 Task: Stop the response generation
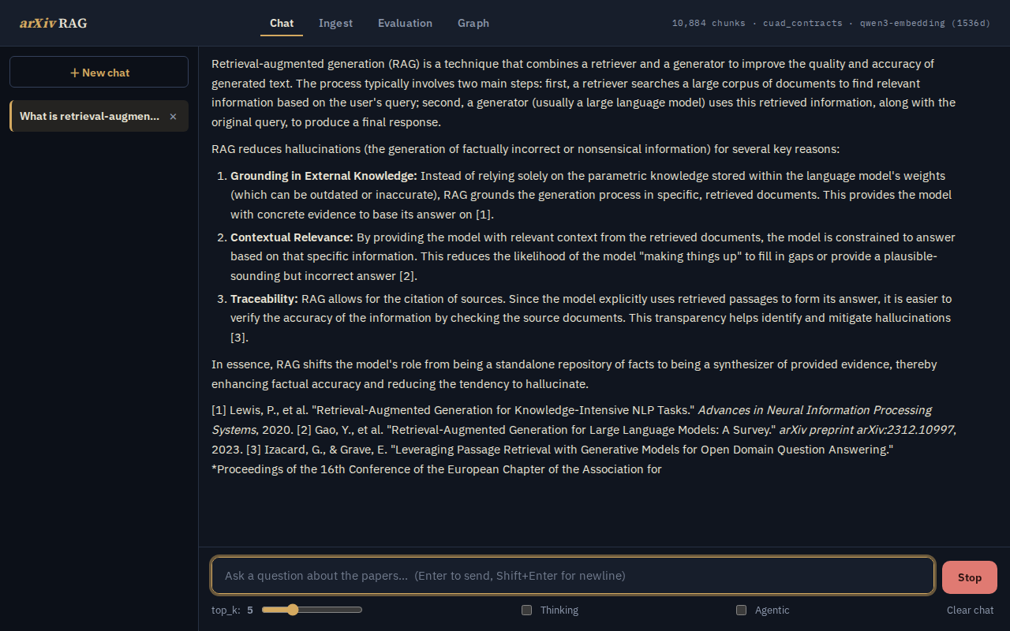(x=970, y=577)
